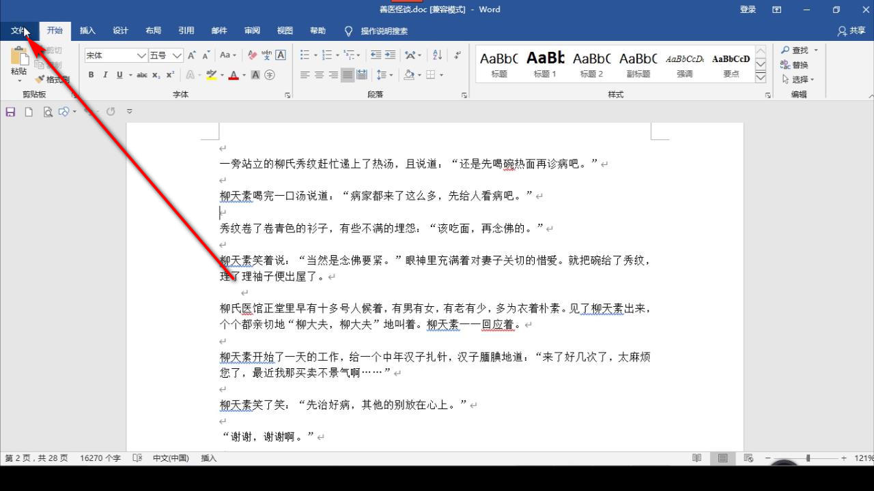Screen dimensions: 874x491
Task: Click the 替换 command in Editing group
Action: [796, 64]
